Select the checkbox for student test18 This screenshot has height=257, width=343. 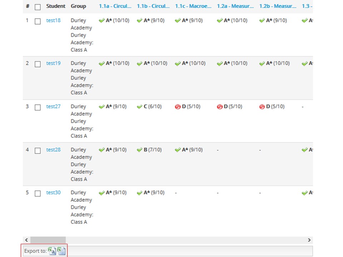coord(38,21)
